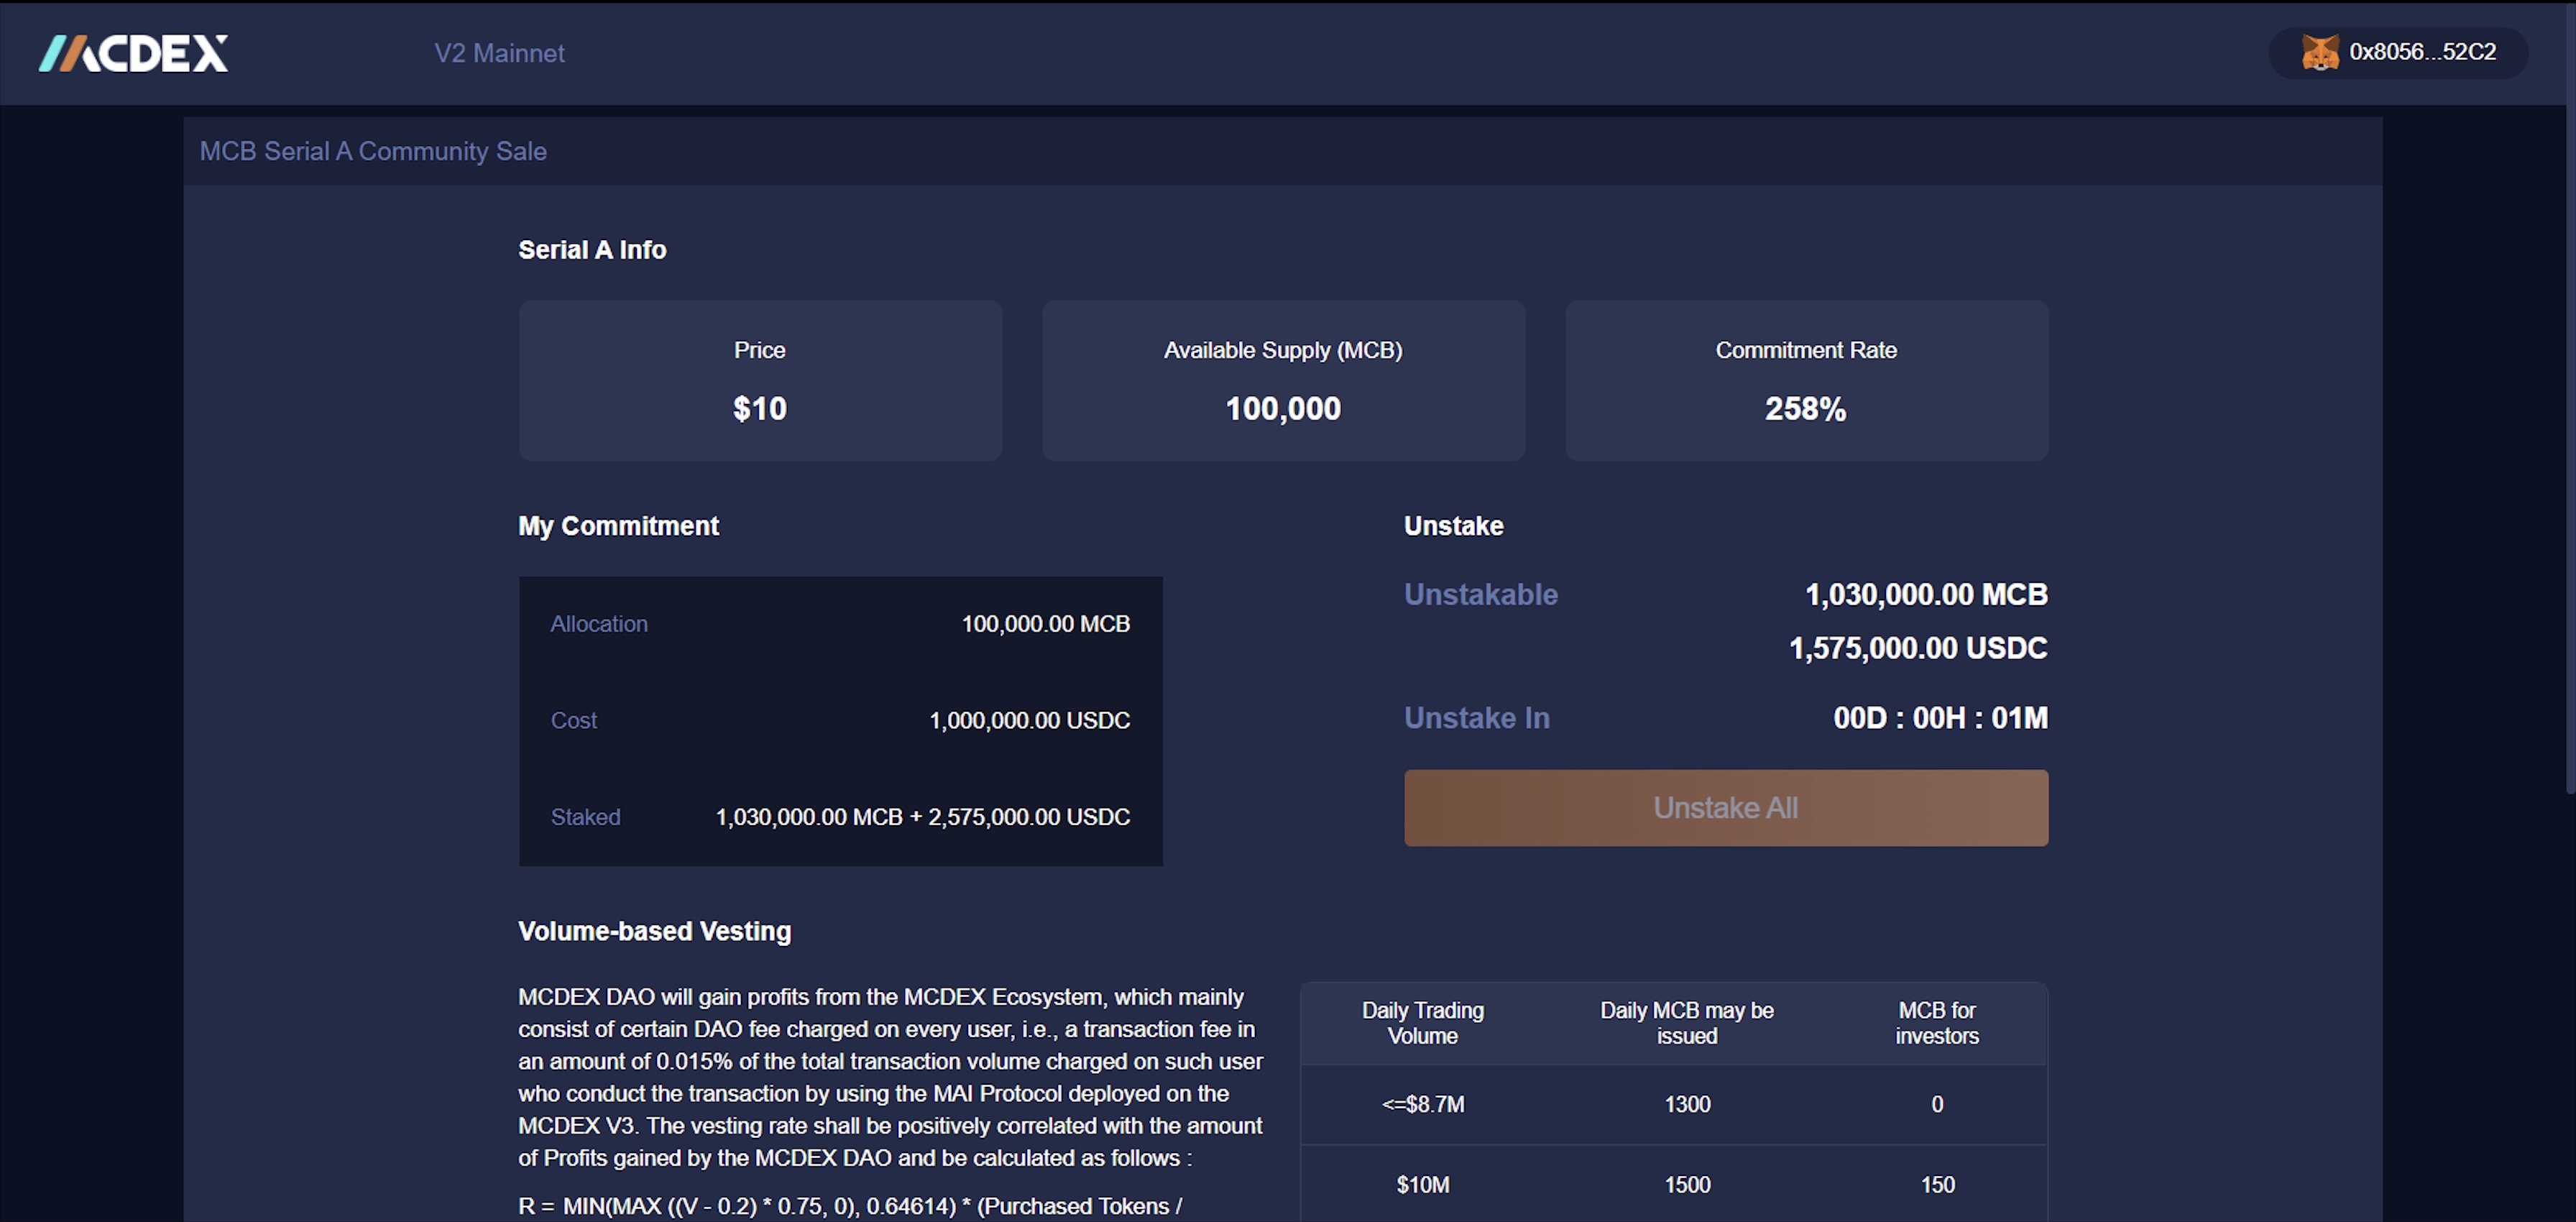
Task: Click the Cost 1,000,000.00 USDC value
Action: [x=1030, y=721]
